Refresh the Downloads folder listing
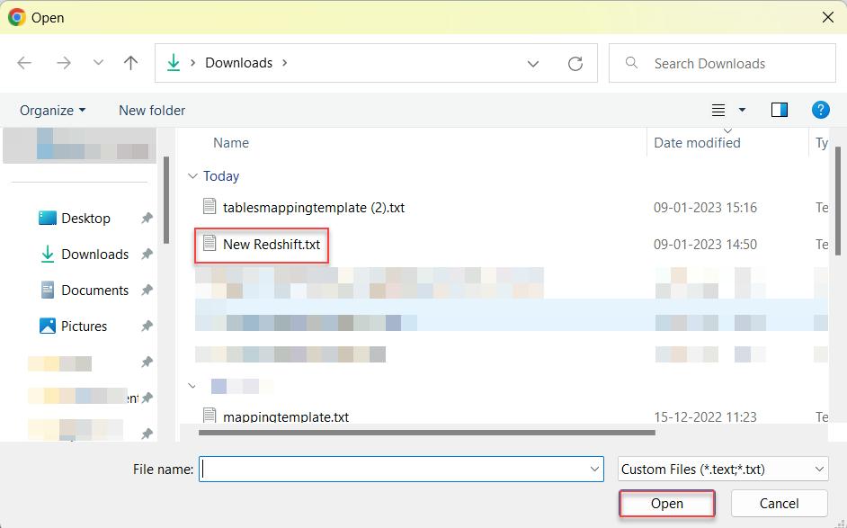 [x=575, y=63]
